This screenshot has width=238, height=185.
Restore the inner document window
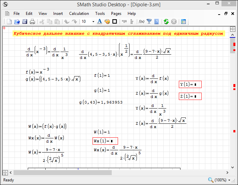point(226,14)
